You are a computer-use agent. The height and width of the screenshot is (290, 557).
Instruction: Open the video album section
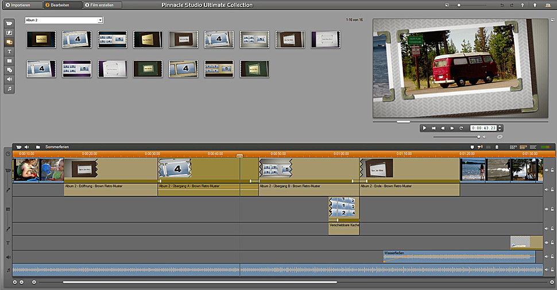(9, 24)
